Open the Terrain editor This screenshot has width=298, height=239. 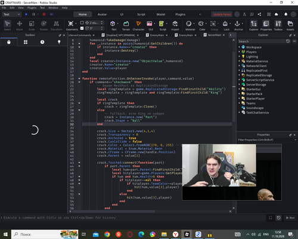pos(126,25)
